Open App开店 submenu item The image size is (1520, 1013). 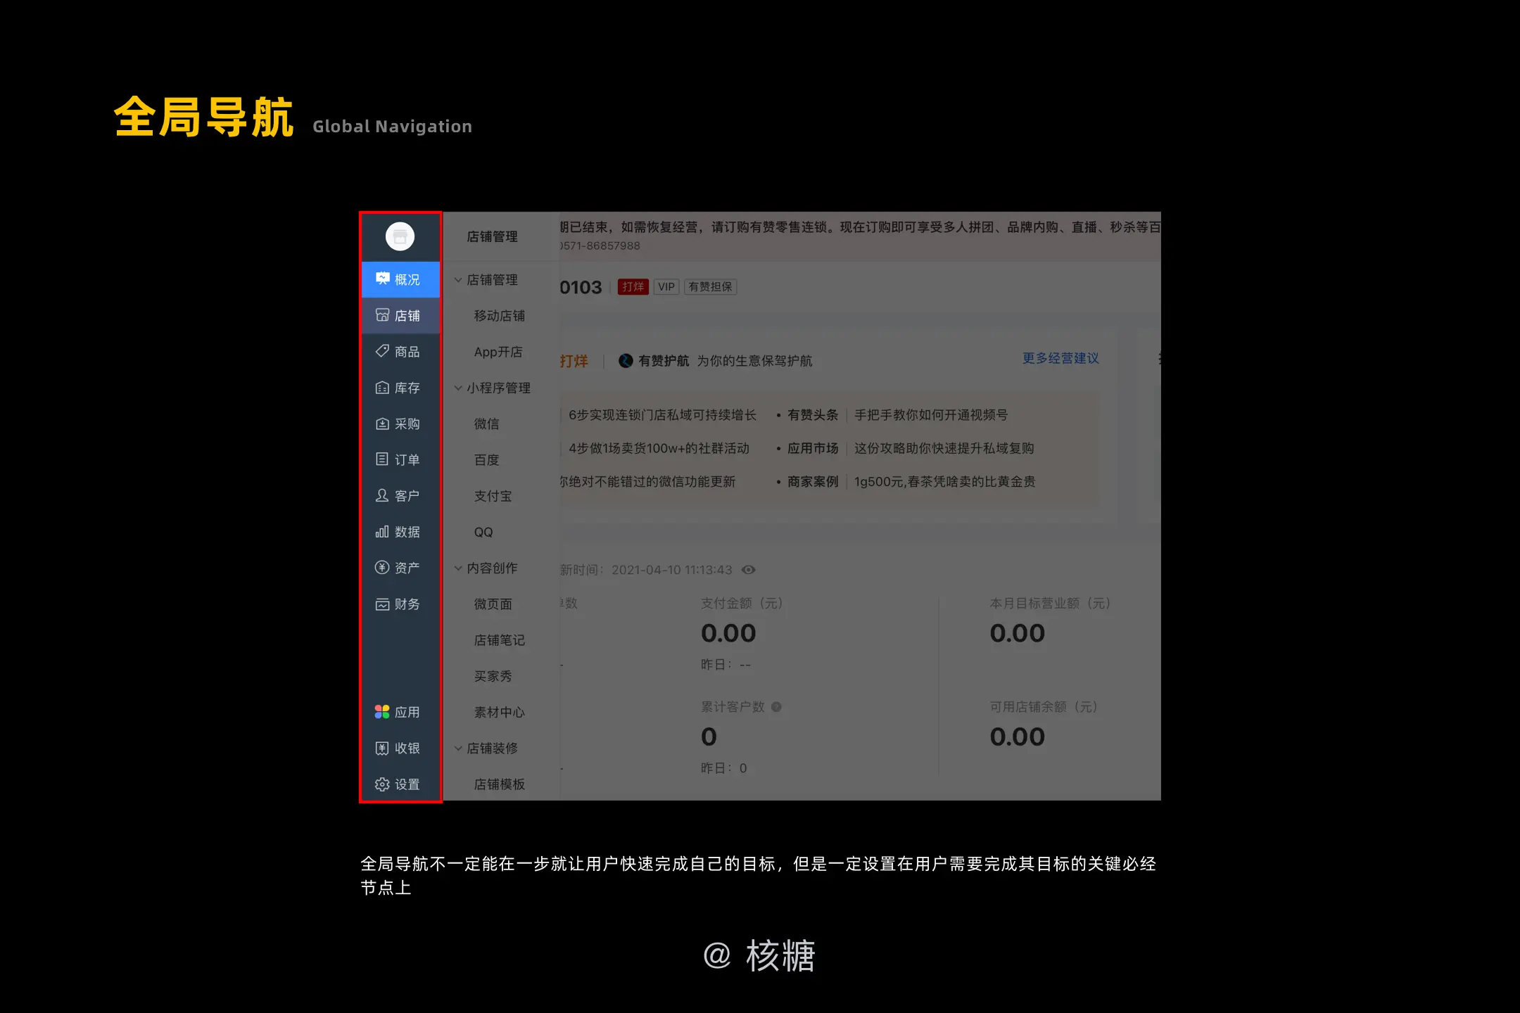tap(498, 352)
